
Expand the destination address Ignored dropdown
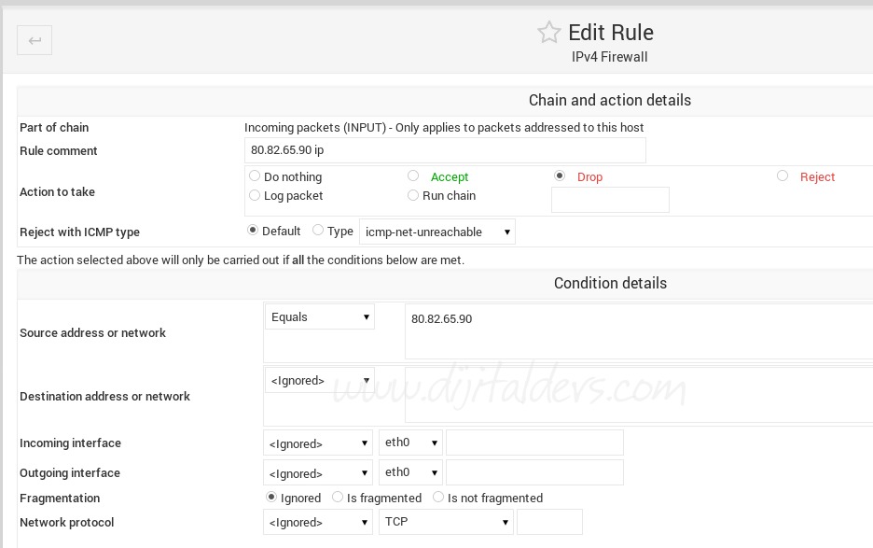[319, 380]
